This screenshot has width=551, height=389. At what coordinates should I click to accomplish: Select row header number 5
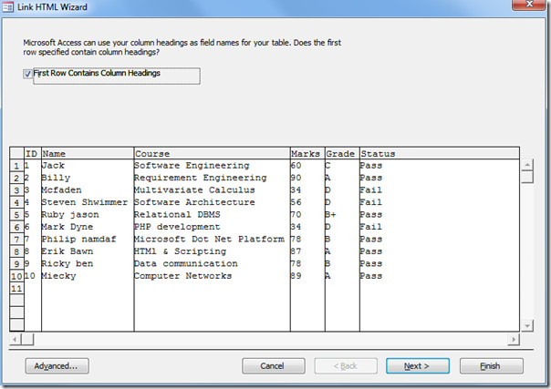[x=16, y=215]
